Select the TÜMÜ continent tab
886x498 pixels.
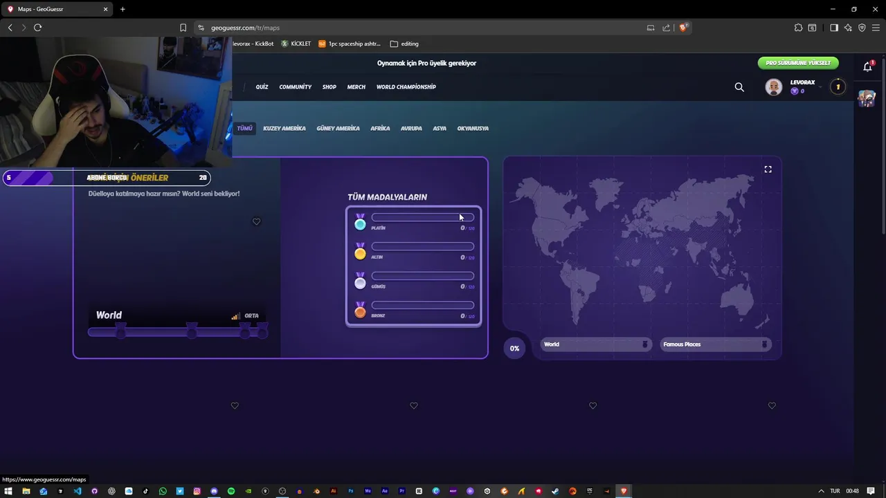[x=245, y=128]
